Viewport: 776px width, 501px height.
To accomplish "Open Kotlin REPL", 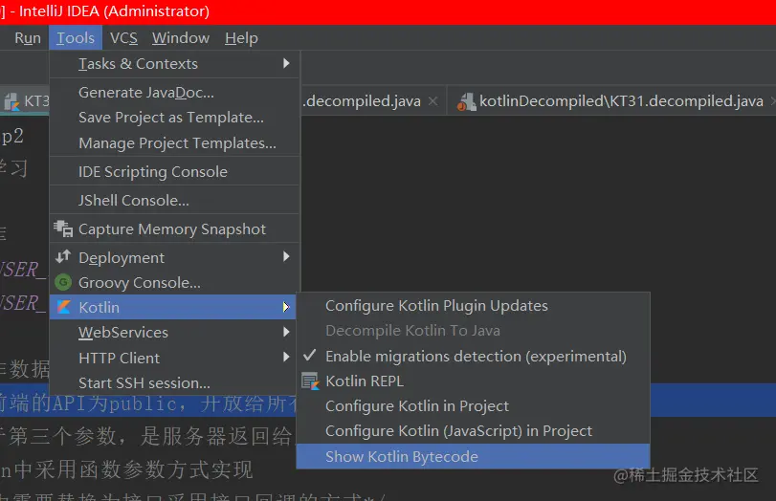I will [x=473, y=381].
